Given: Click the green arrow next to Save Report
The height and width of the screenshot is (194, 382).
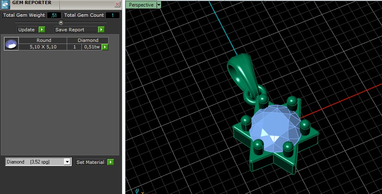Looking at the screenshot, I should pyautogui.click(x=101, y=30).
